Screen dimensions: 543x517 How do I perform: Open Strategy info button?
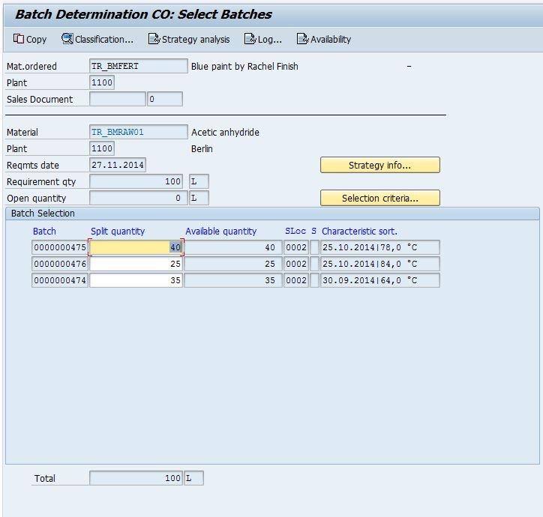(380, 165)
